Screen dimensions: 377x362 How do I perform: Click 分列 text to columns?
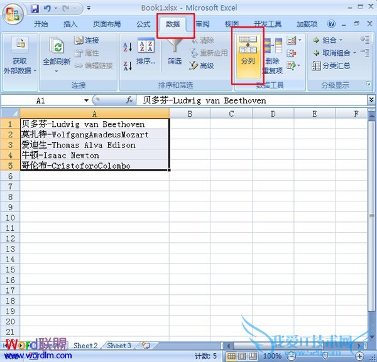pos(248,56)
